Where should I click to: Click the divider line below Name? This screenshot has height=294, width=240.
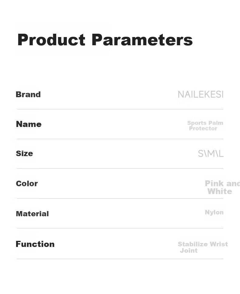point(120,139)
